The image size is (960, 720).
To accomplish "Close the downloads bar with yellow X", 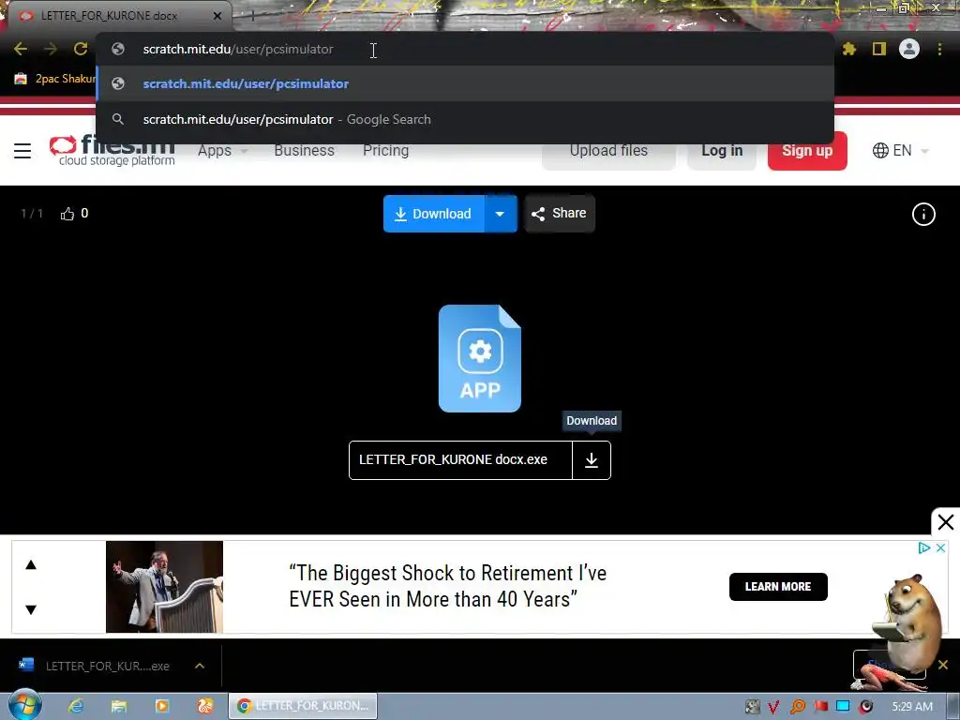I will point(943,665).
